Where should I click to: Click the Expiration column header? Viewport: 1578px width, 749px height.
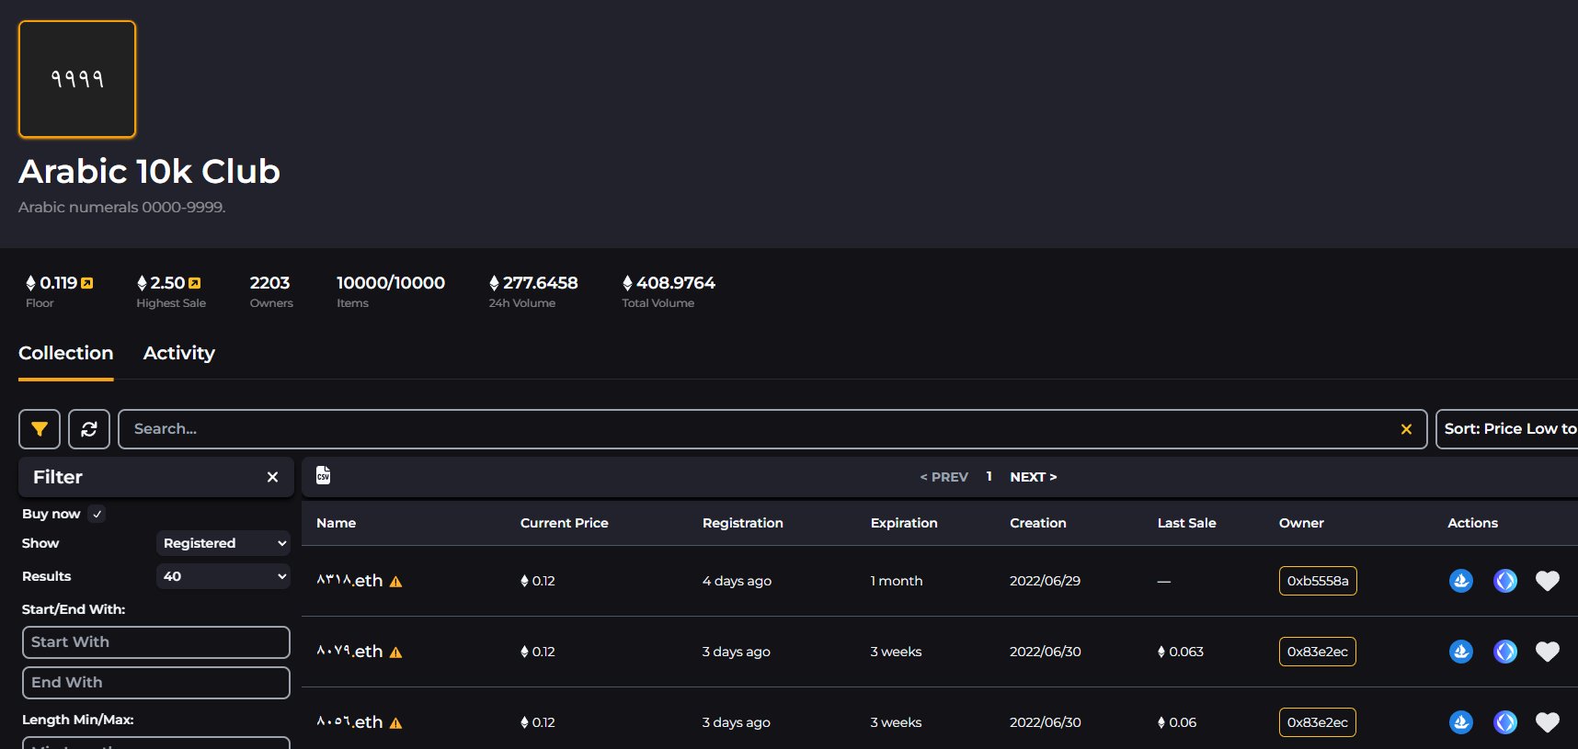click(904, 523)
